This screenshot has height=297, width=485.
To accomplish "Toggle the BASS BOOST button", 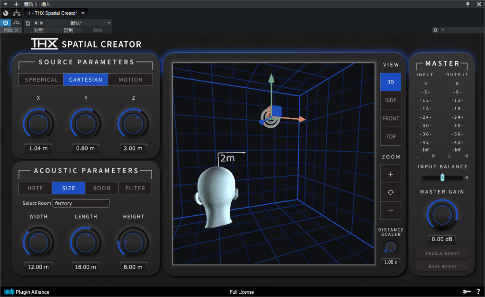I will pyautogui.click(x=443, y=266).
